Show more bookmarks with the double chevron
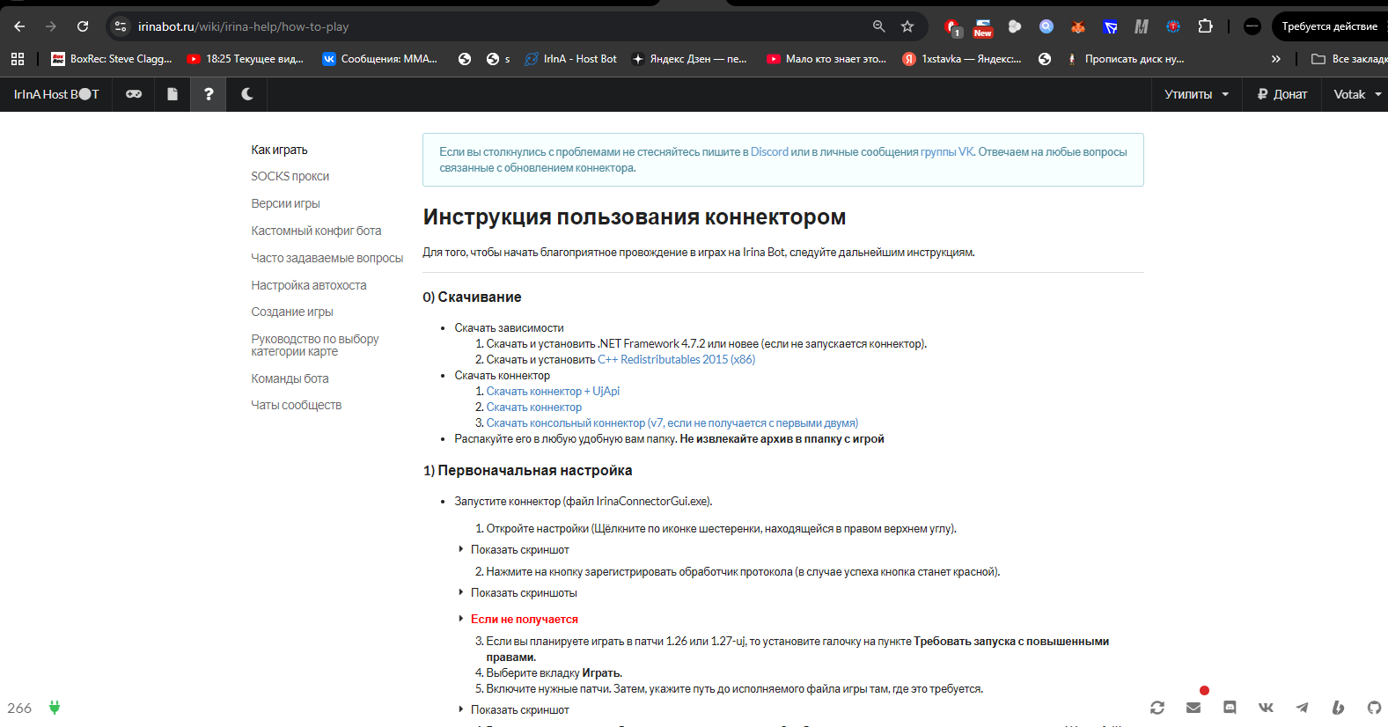 click(x=1276, y=59)
